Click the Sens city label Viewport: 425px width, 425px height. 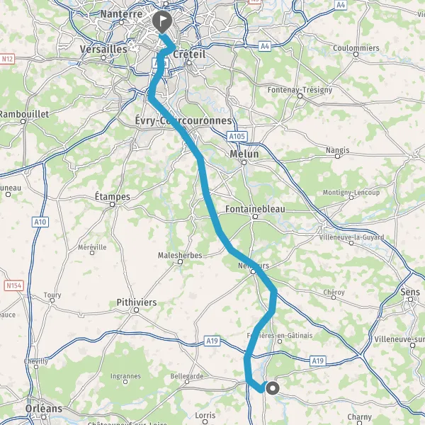point(410,292)
